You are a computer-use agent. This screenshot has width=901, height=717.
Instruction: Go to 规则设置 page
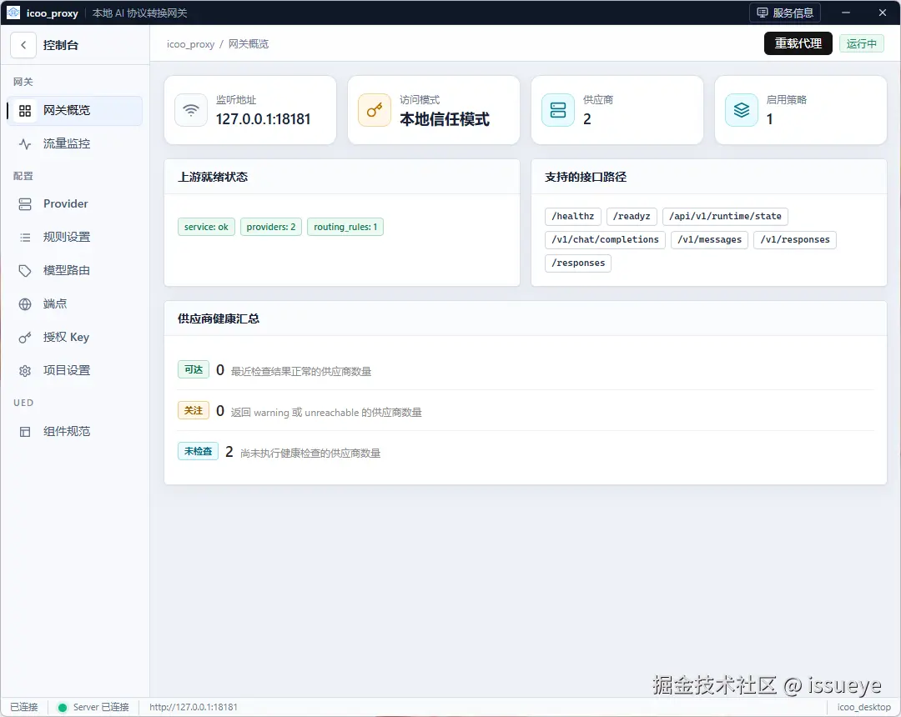(x=75, y=237)
